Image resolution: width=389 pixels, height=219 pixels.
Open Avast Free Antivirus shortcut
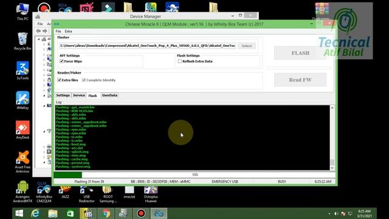pyautogui.click(x=22, y=162)
